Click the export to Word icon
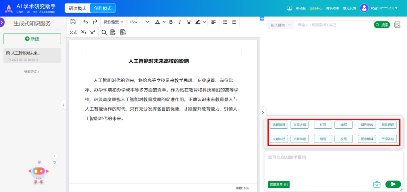Image resolution: width=407 pixels, height=192 pixels. click(123, 32)
